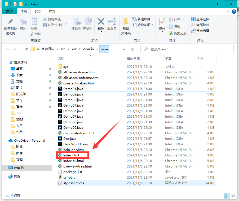The height and width of the screenshot is (201, 239).
Task: Click the Invert Selection button
Action: click(200, 31)
